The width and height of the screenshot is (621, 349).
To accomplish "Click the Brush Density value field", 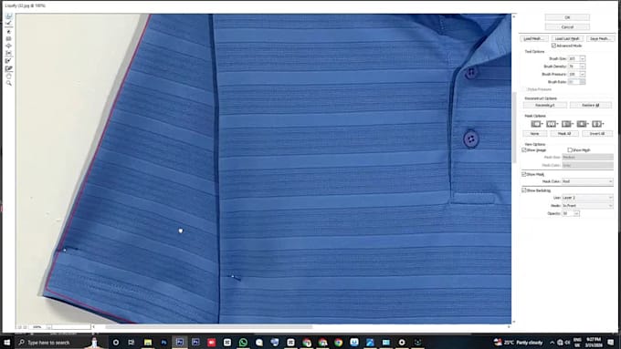I will (x=574, y=67).
